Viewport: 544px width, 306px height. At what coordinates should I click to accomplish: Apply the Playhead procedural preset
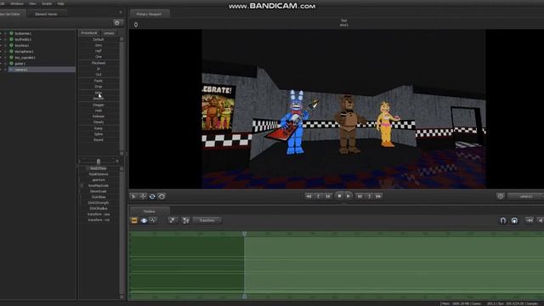(99, 63)
